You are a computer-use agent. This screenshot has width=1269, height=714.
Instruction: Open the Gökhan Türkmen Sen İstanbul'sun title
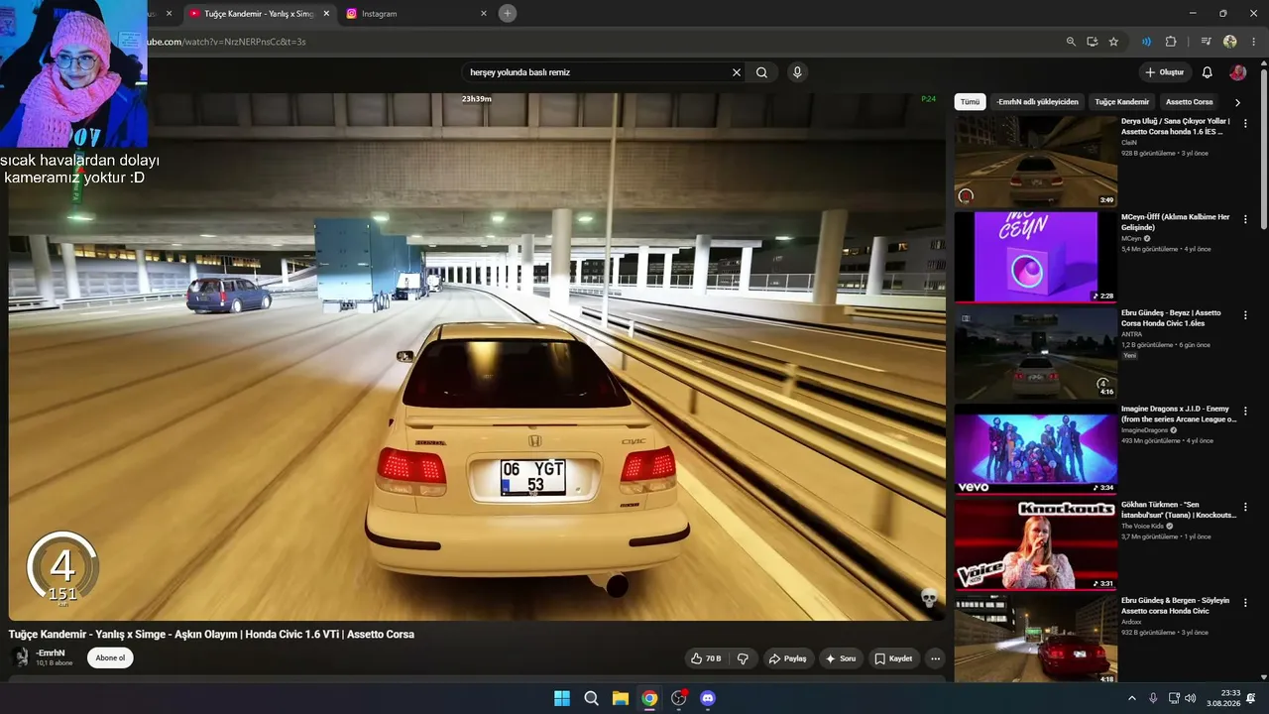1179,510
